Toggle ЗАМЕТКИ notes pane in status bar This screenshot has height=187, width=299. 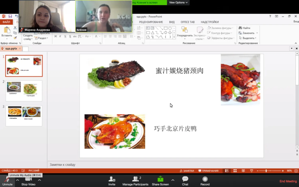click(x=187, y=171)
